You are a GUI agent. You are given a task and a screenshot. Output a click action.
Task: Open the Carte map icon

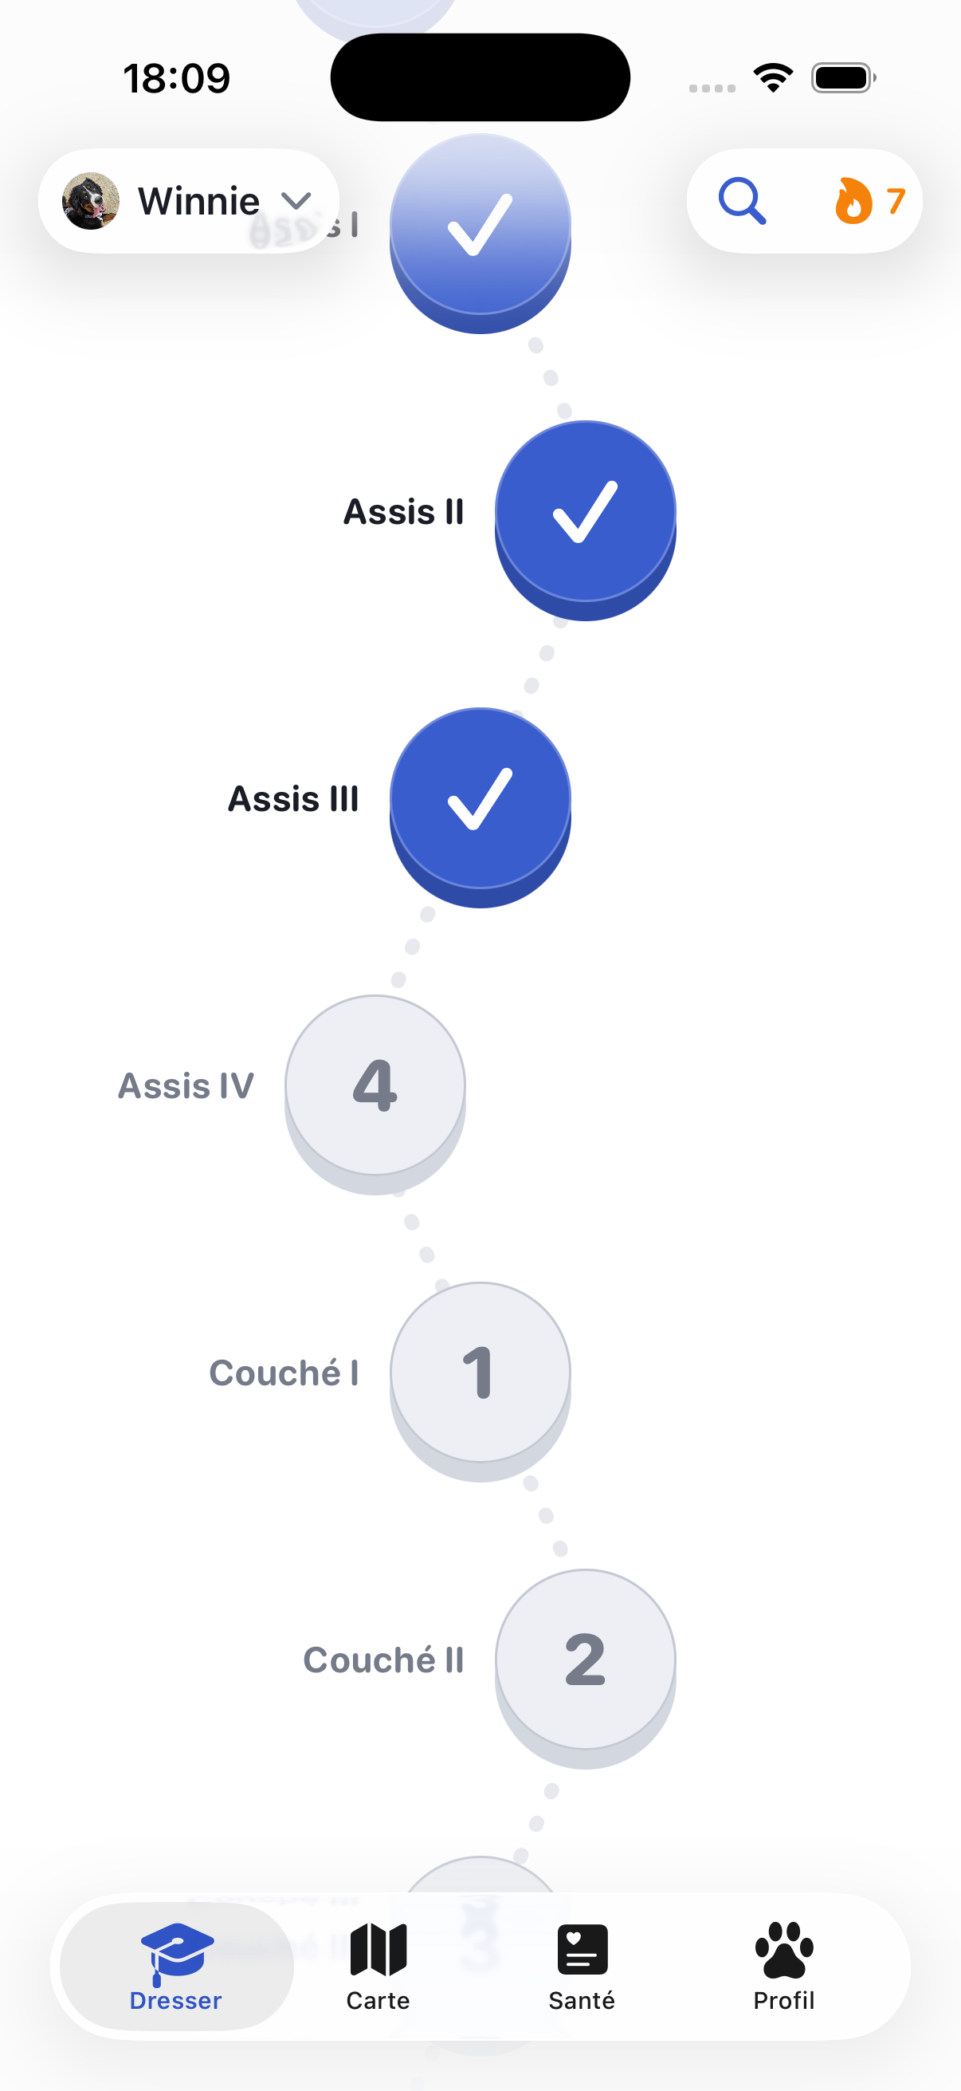click(378, 1949)
